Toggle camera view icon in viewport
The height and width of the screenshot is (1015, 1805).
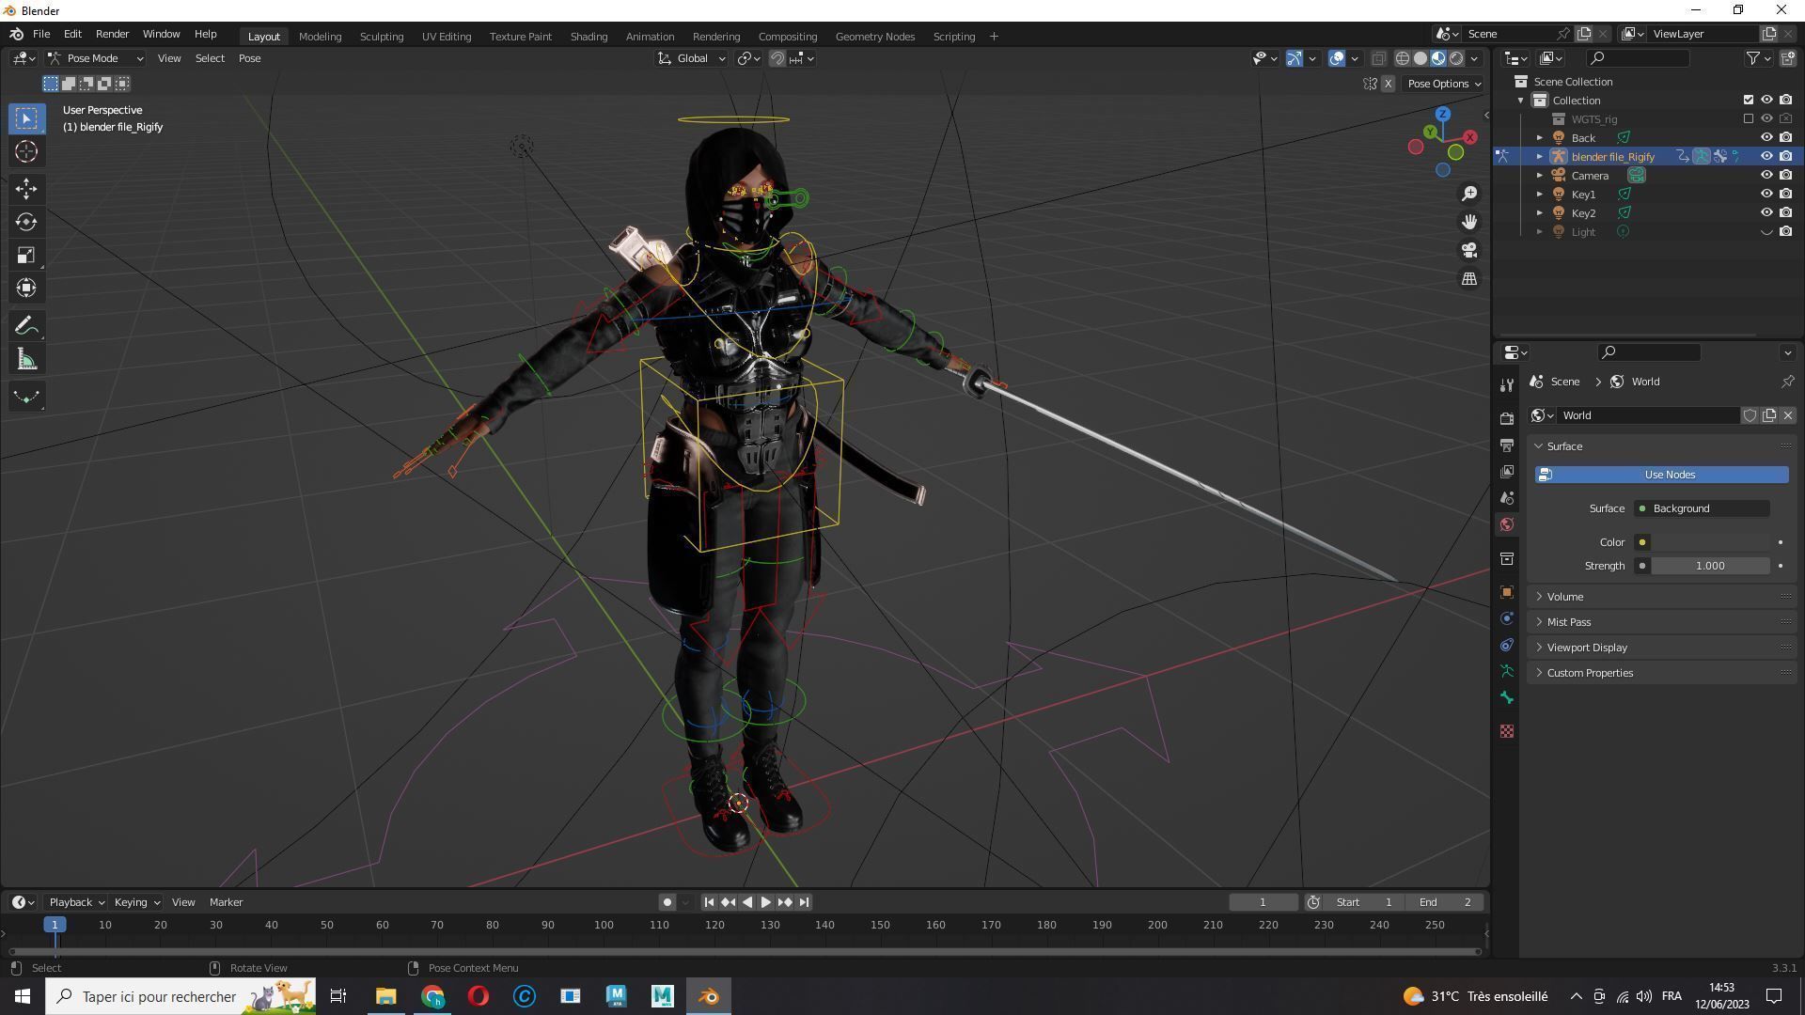pyautogui.click(x=1468, y=250)
